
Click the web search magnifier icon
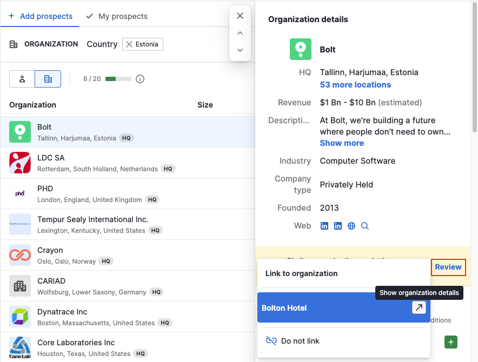pyautogui.click(x=365, y=226)
